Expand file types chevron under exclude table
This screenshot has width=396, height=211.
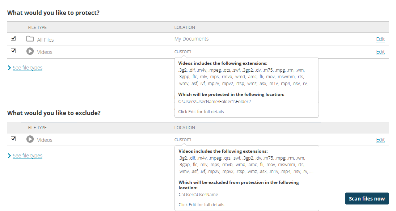click(x=9, y=156)
